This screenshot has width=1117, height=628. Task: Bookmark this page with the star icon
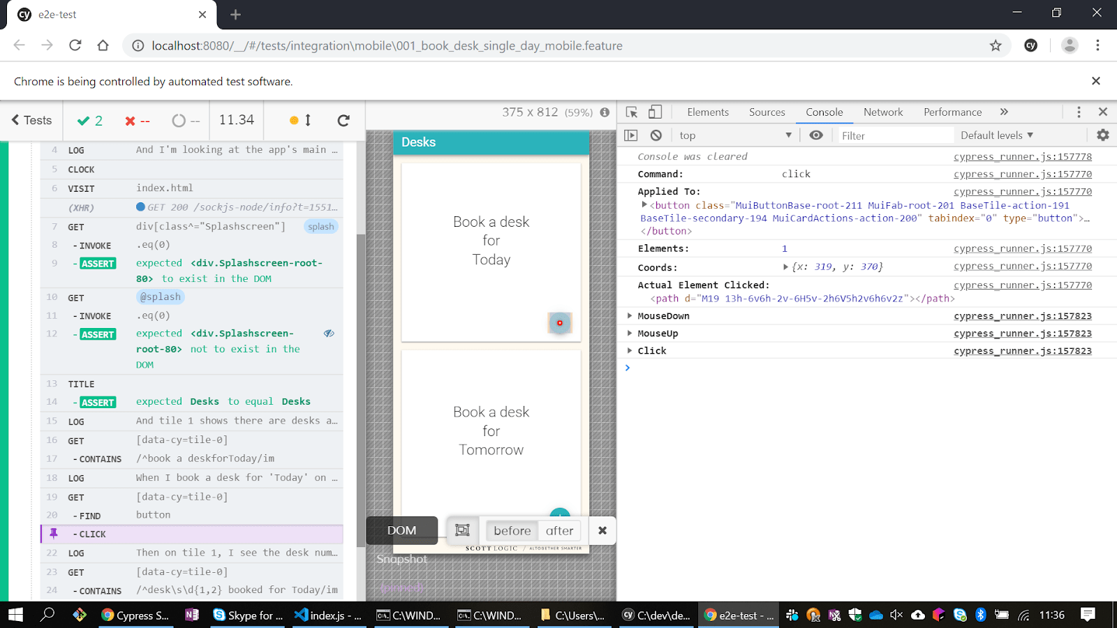[x=996, y=45]
